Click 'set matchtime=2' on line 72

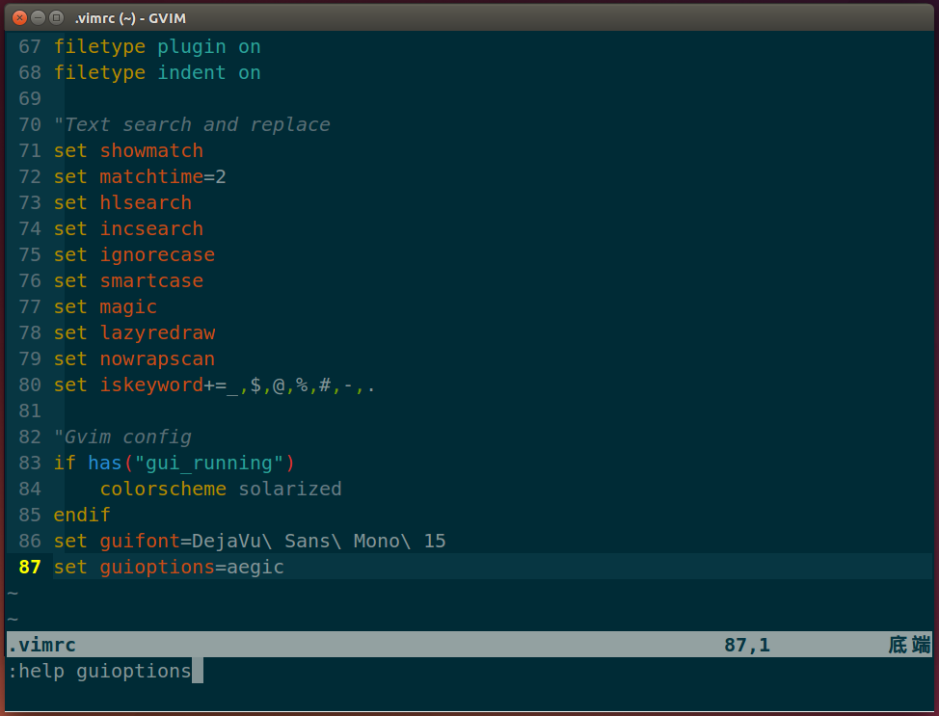140,176
